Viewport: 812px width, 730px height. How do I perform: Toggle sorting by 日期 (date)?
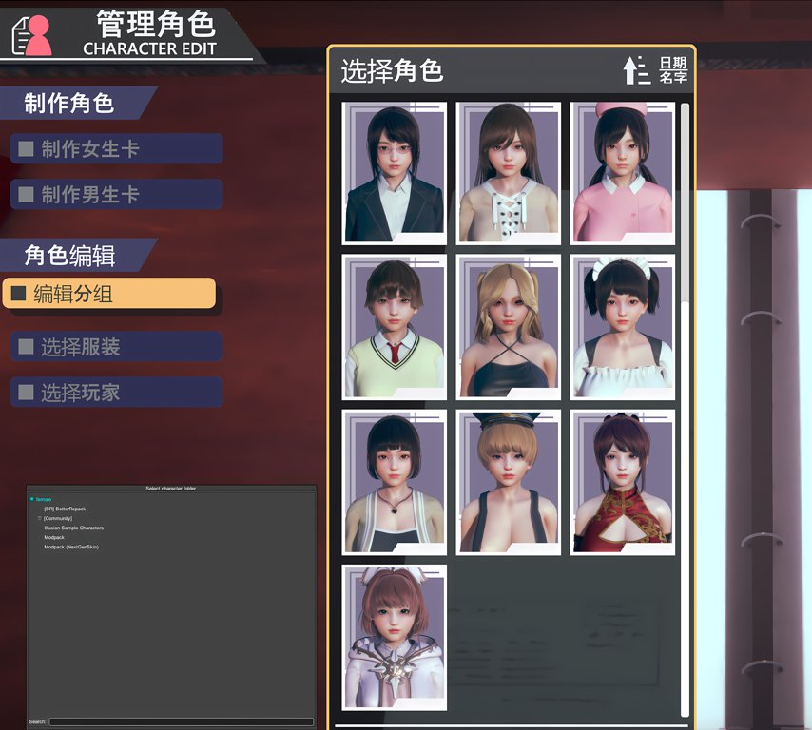[674, 63]
